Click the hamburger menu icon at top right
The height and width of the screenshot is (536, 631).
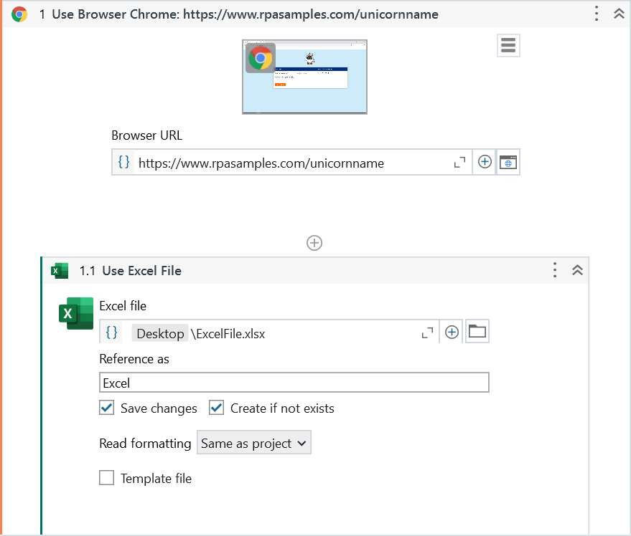[x=508, y=45]
